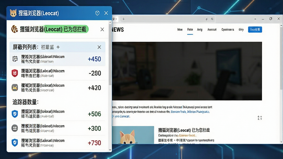Select the underlined active item in NEWS navigation
The width and height of the screenshot is (283, 159).
[x=190, y=30]
